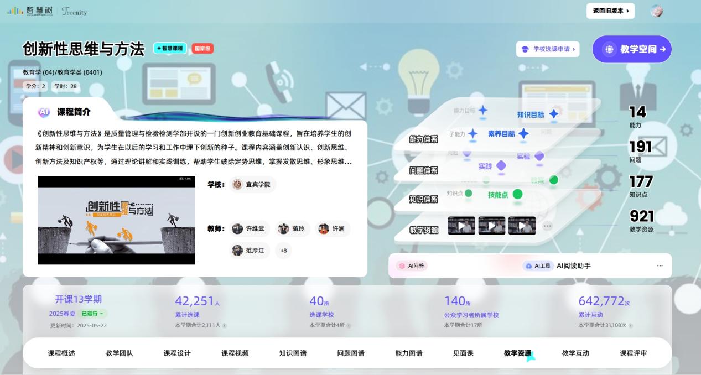
Task: Click the blue 知识目标 star node
Action: [x=553, y=114]
